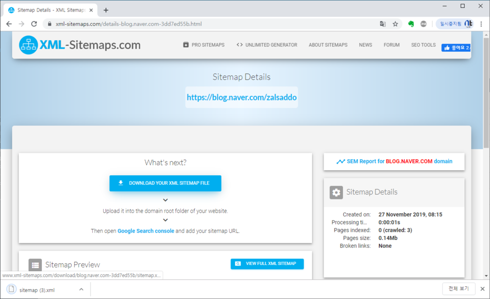The image size is (490, 299).
Task: View site security lock info
Action: [49, 24]
